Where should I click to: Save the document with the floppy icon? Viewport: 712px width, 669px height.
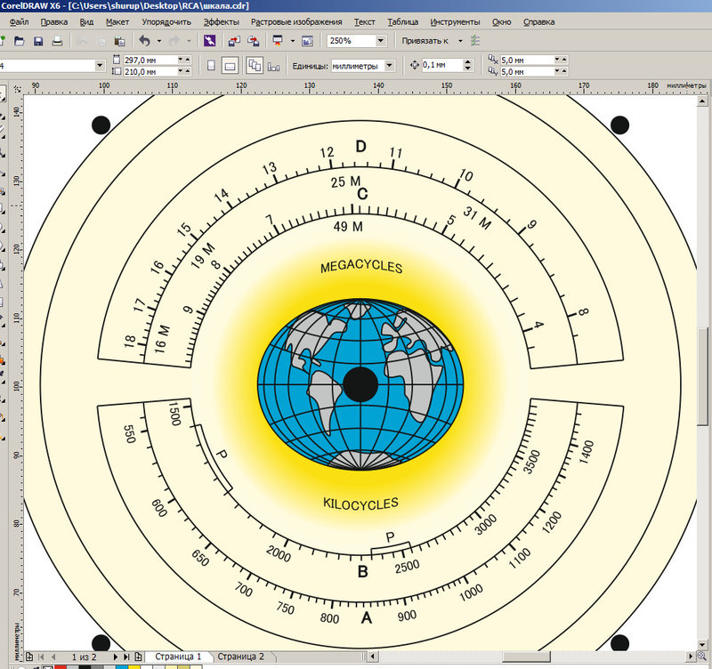[x=38, y=41]
